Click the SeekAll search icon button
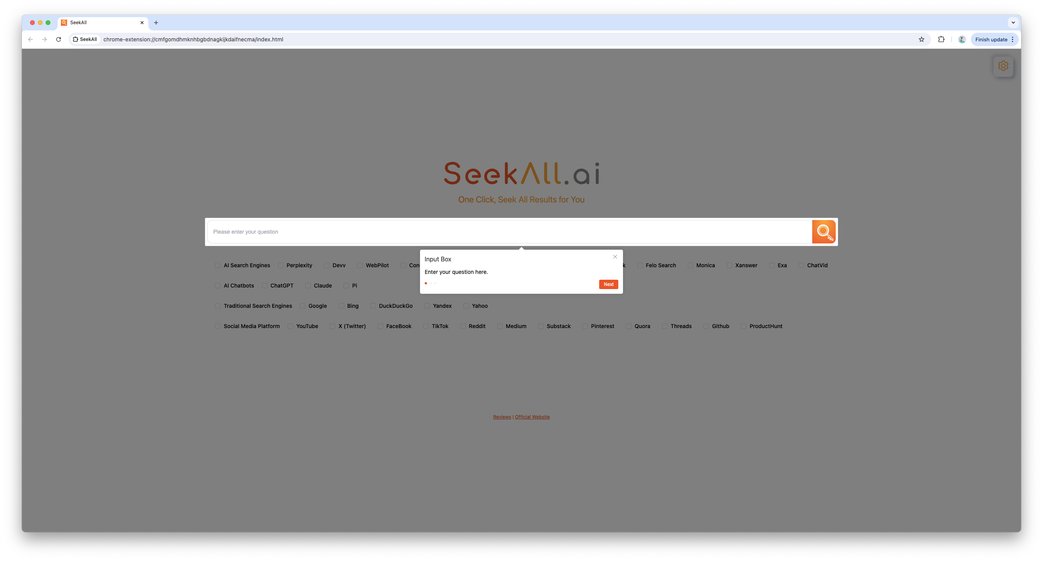Image resolution: width=1043 pixels, height=561 pixels. pyautogui.click(x=824, y=231)
